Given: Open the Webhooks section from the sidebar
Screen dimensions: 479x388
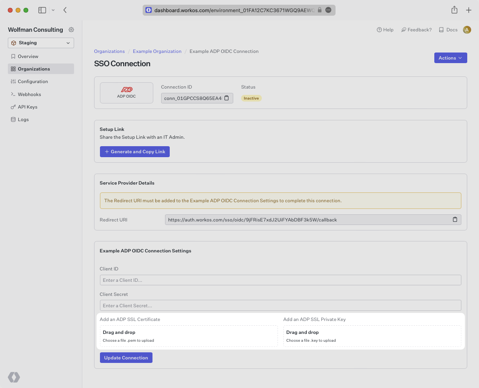Looking at the screenshot, I should 29,94.
